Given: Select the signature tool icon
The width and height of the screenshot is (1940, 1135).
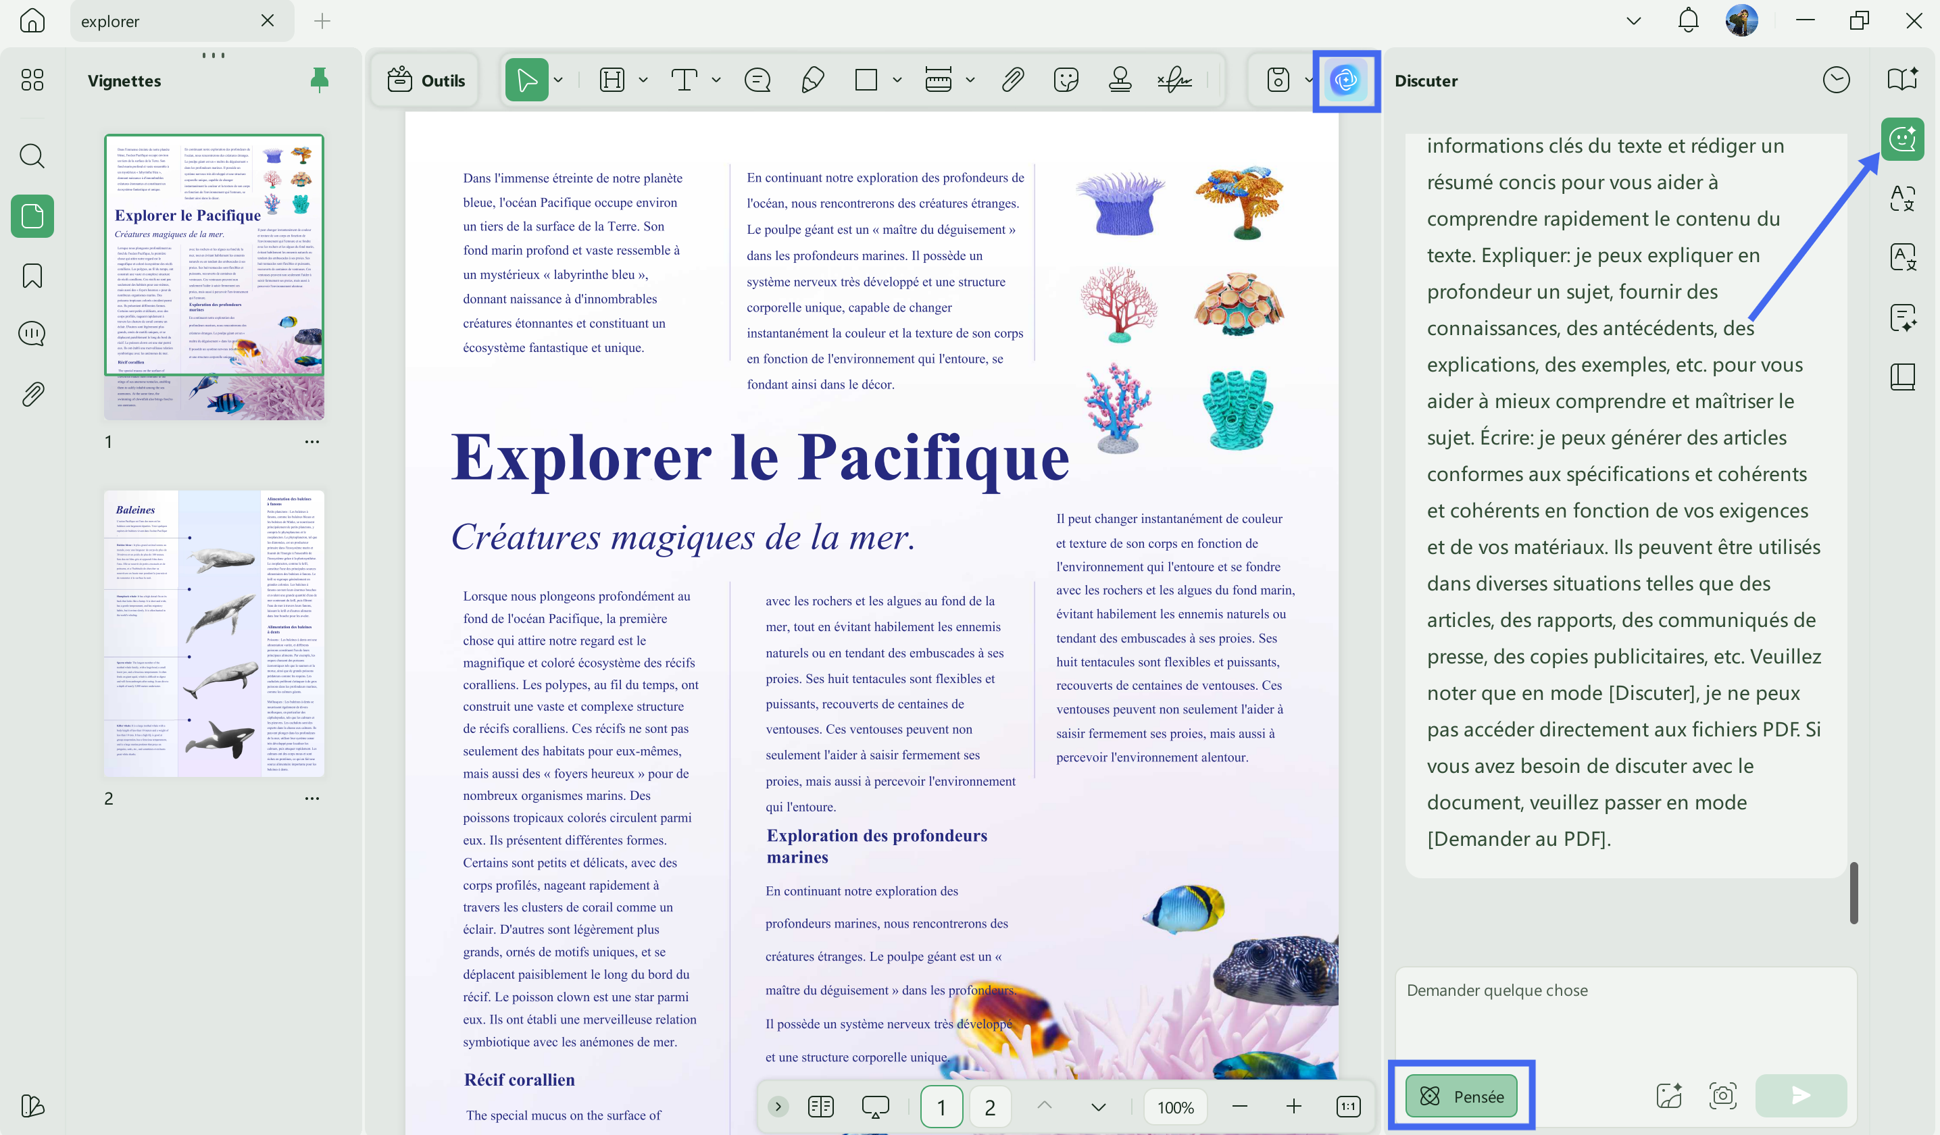Looking at the screenshot, I should click(x=1175, y=79).
